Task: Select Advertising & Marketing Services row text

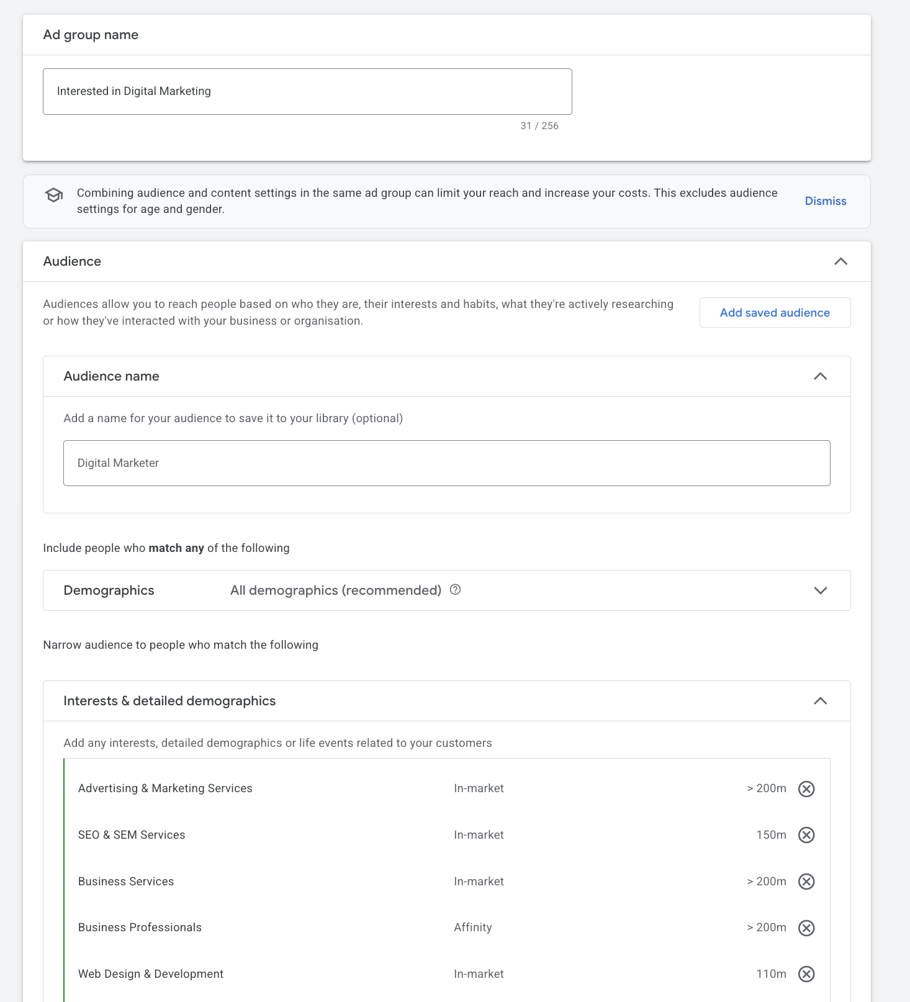Action: [x=165, y=788]
